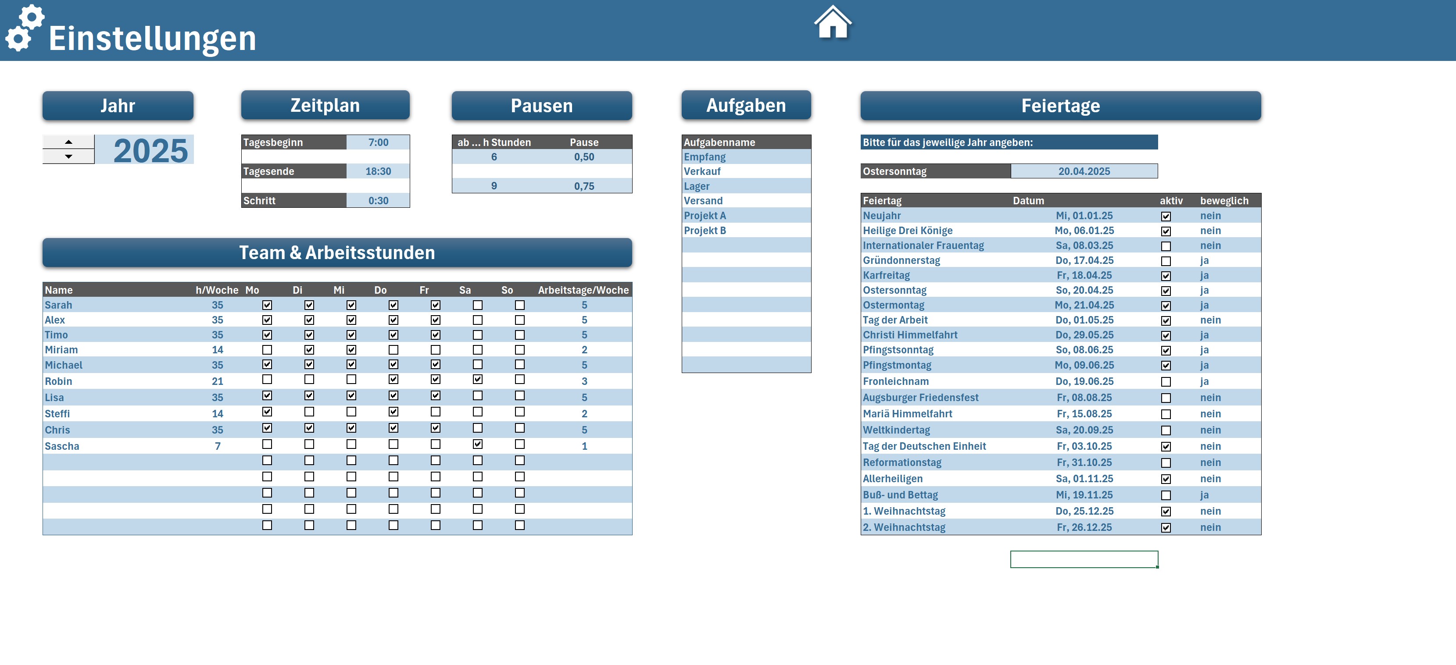
Task: Enable Miriam's Friday checkbox
Action: [435, 350]
